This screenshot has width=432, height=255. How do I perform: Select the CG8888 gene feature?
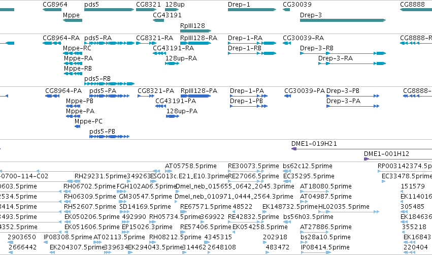416,10
